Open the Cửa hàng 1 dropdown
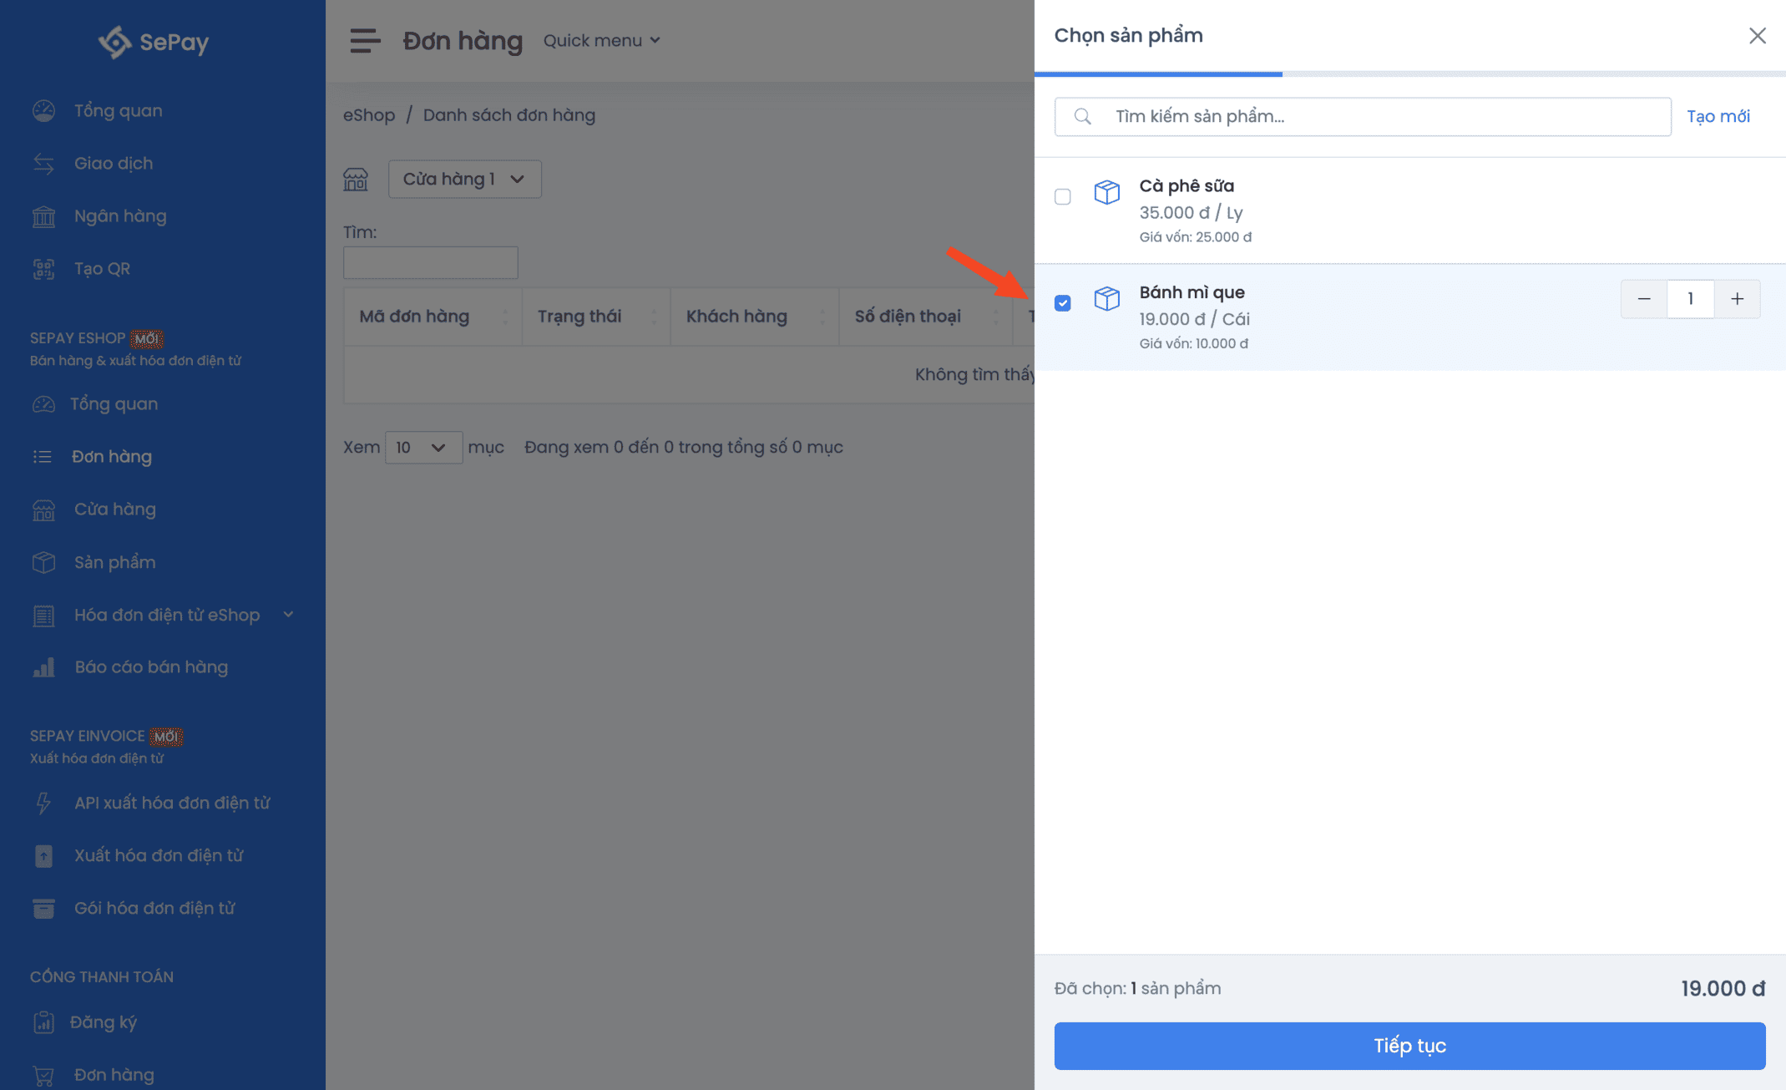The image size is (1786, 1090). [x=464, y=179]
